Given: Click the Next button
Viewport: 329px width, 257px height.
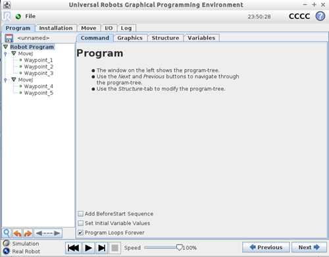Looking at the screenshot, I should (309, 247).
